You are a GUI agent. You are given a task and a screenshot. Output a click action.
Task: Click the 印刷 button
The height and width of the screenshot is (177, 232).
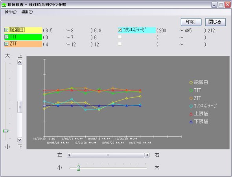[191, 22]
